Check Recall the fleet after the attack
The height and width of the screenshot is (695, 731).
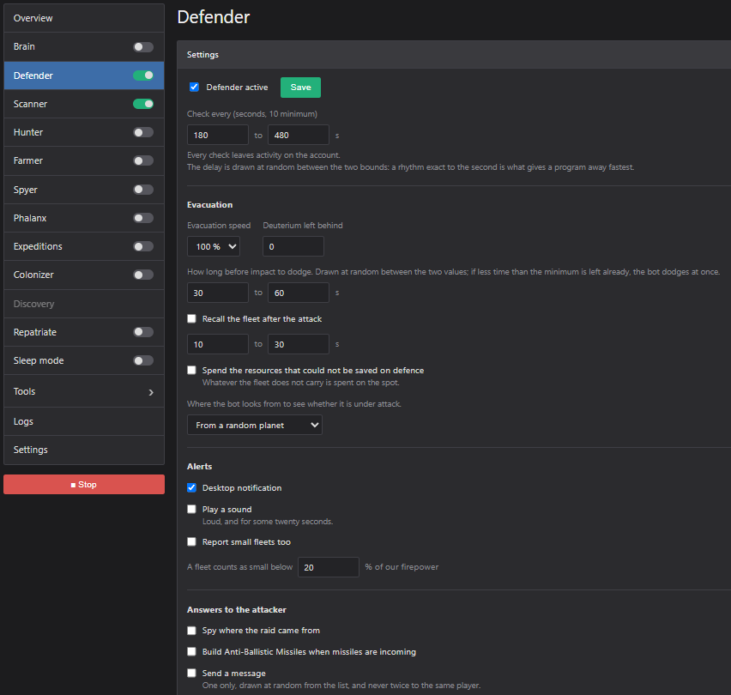tap(191, 318)
